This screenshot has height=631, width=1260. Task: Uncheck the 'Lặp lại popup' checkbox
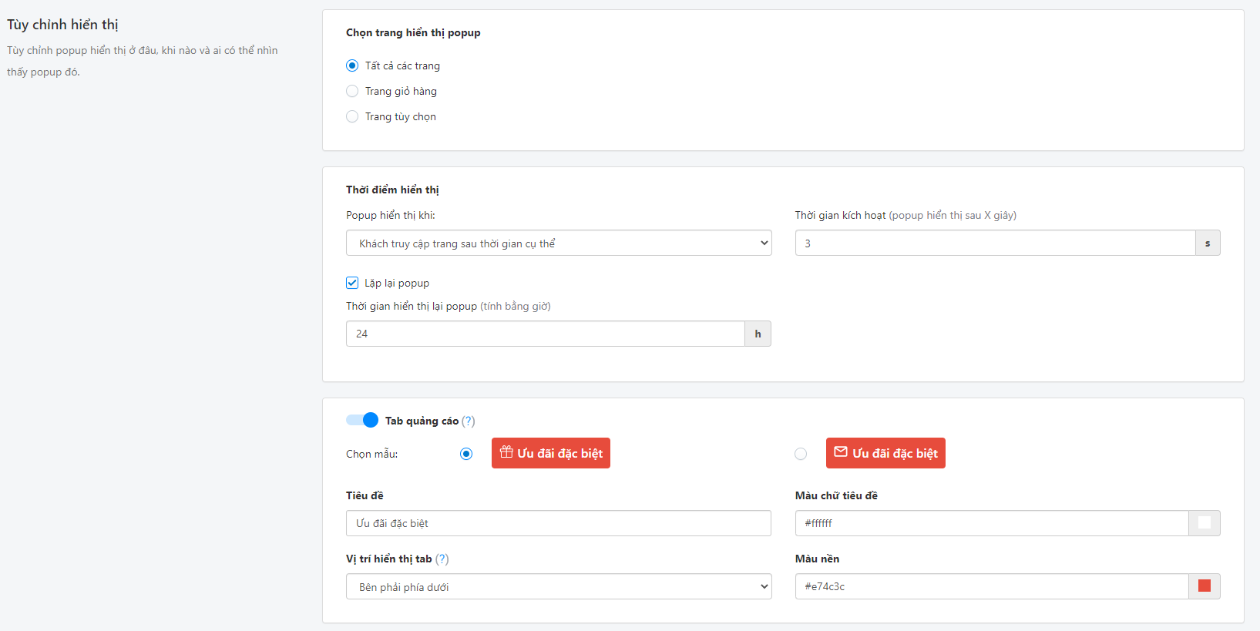[352, 283]
